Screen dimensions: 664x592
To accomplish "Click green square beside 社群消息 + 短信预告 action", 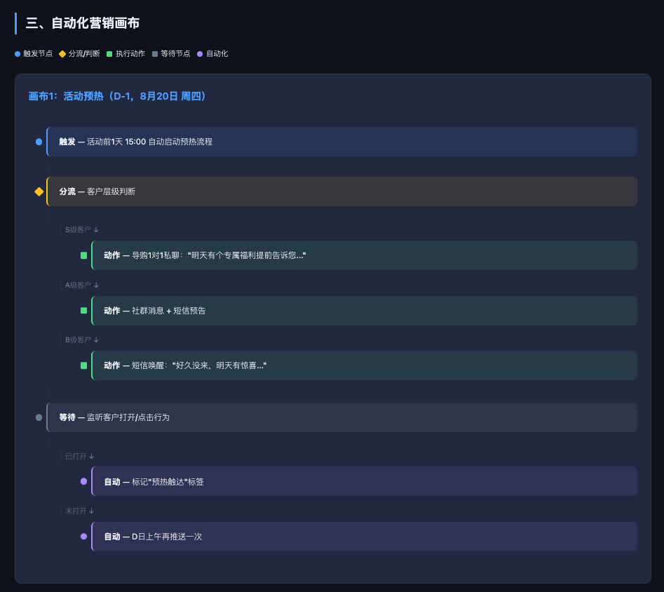I will pos(84,311).
